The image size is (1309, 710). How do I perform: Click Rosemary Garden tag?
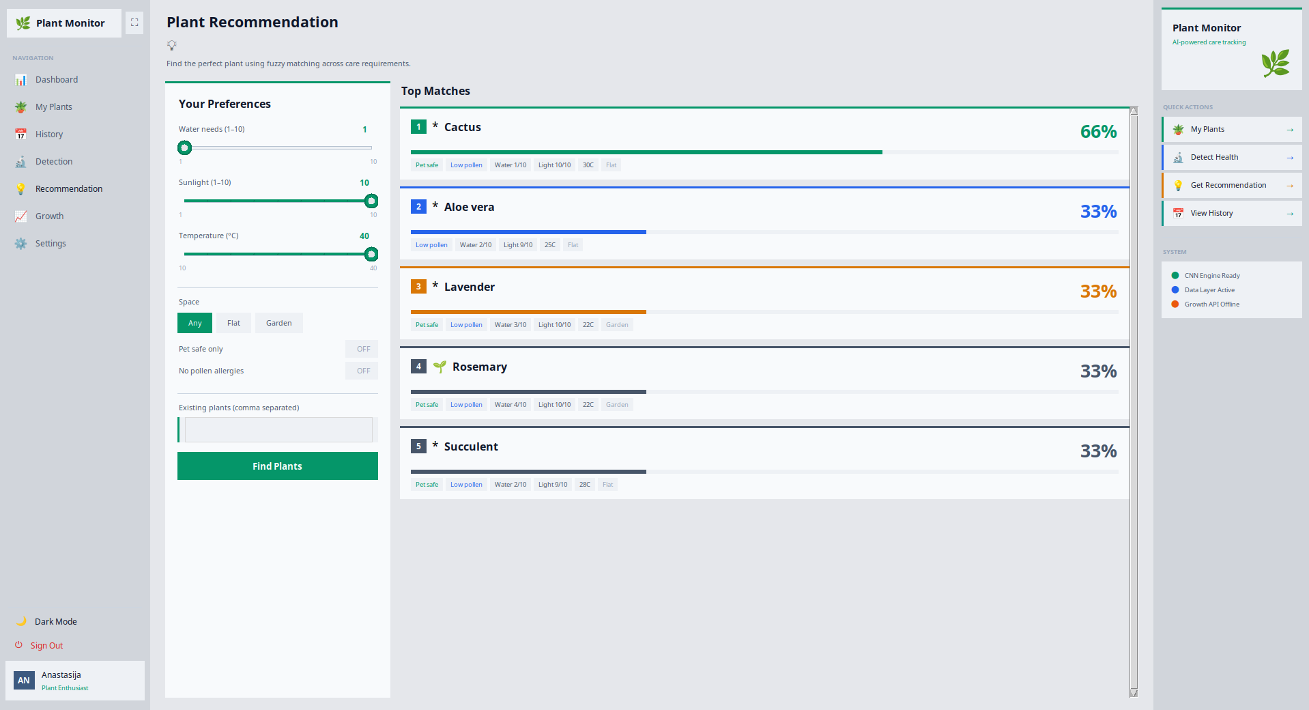pyautogui.click(x=617, y=405)
